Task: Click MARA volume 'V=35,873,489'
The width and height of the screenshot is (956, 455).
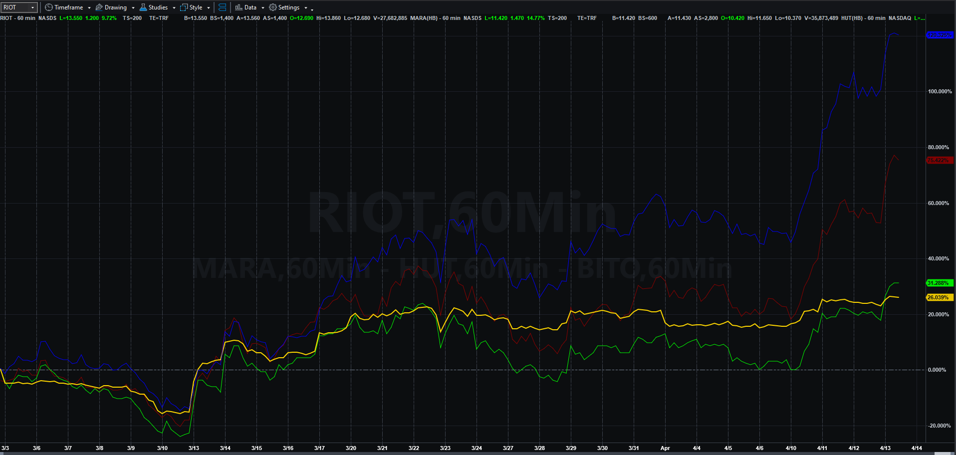Action: (x=821, y=18)
